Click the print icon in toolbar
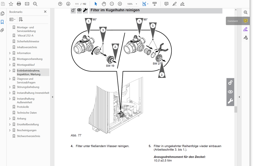Image resolution: width=254 pixels, height=166 pixels. click(19, 4)
